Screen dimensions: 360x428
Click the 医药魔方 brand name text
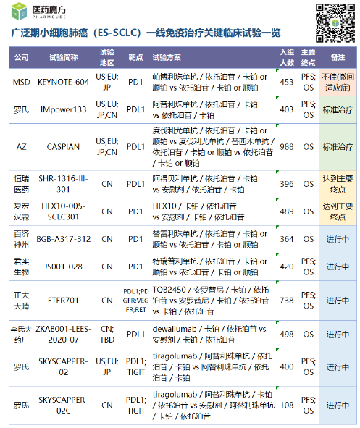point(49,10)
